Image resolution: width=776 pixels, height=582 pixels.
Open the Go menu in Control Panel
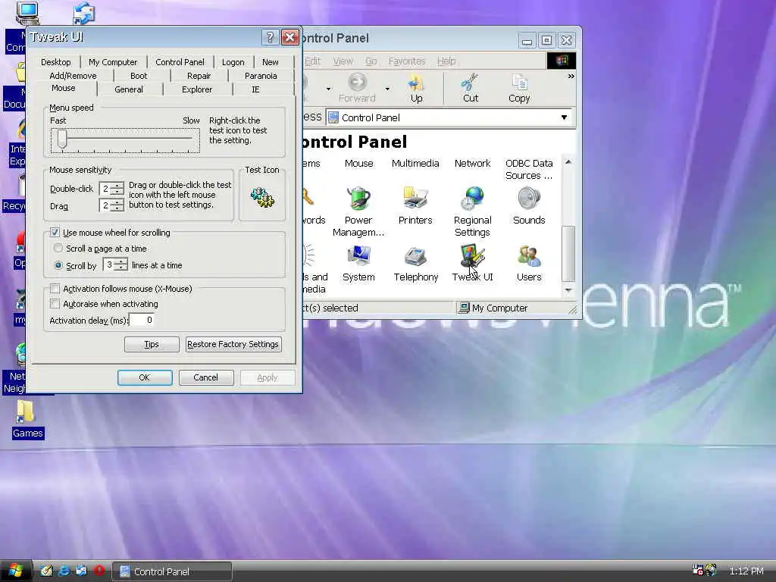(x=371, y=61)
